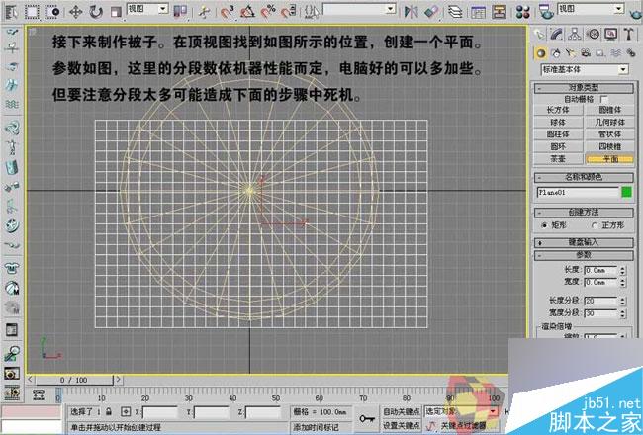Click the 几何球体 geosphere button
This screenshot has width=643, height=435.
coord(609,123)
